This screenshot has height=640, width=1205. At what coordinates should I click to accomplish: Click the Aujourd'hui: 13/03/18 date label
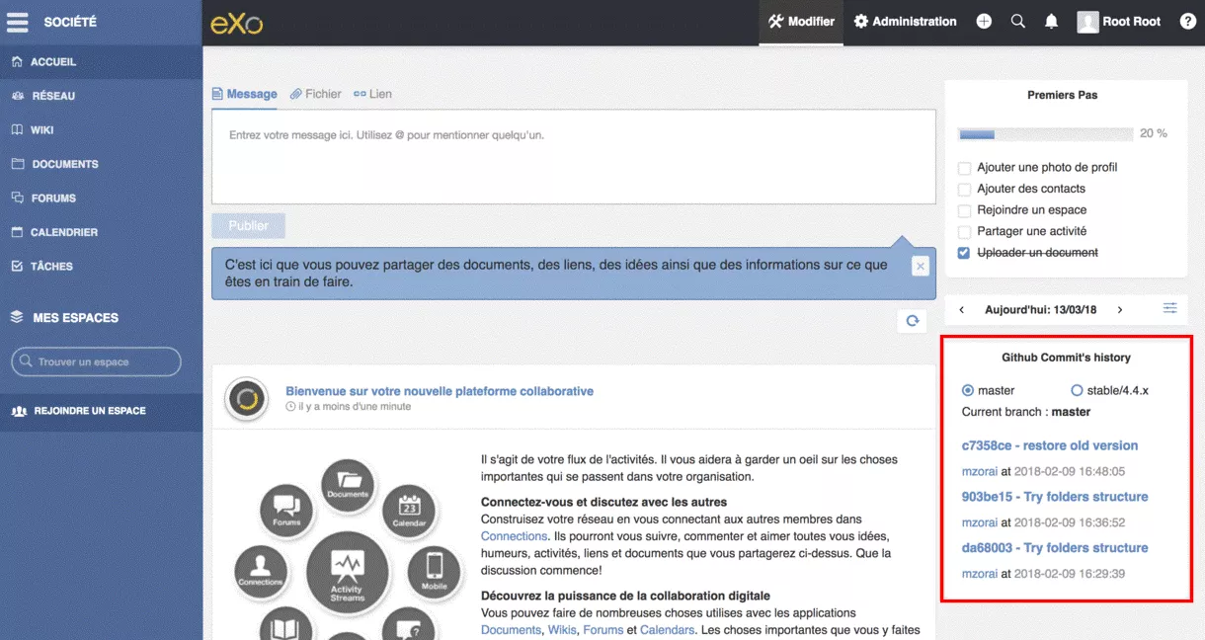(x=1040, y=310)
